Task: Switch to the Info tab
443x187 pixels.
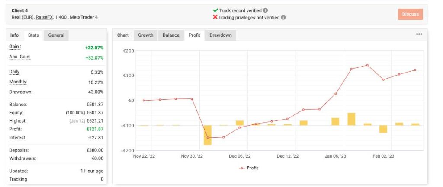Action: [14, 35]
